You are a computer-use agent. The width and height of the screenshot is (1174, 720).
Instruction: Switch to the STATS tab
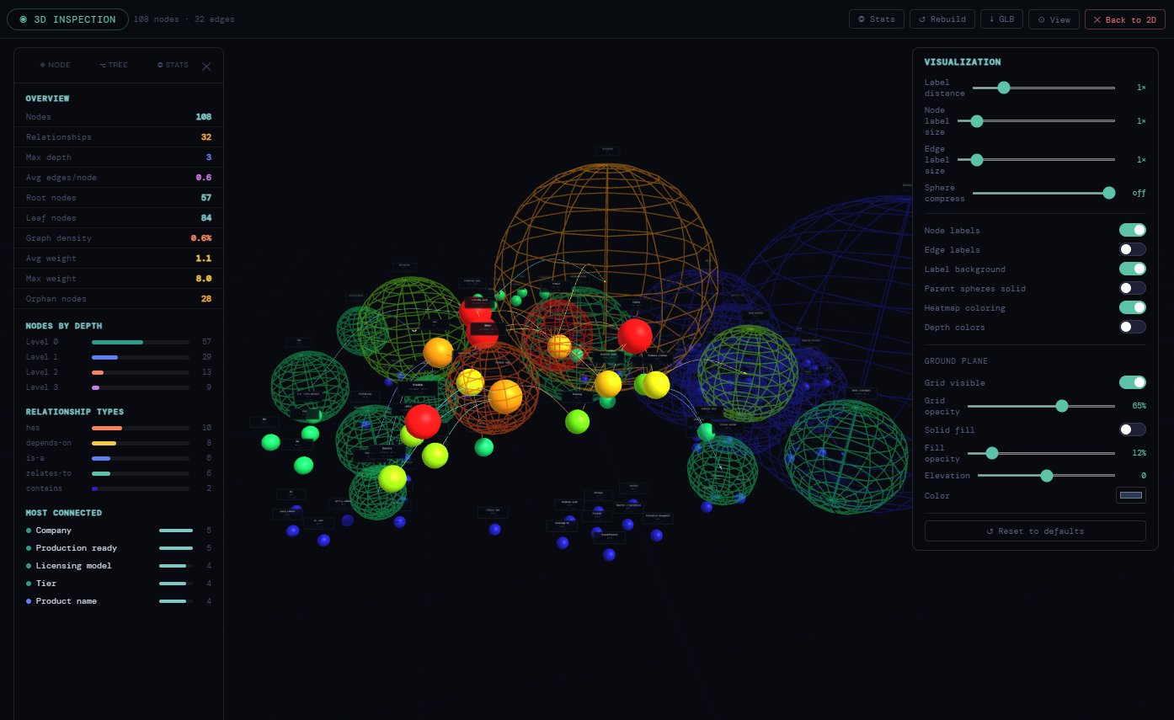[x=172, y=65]
